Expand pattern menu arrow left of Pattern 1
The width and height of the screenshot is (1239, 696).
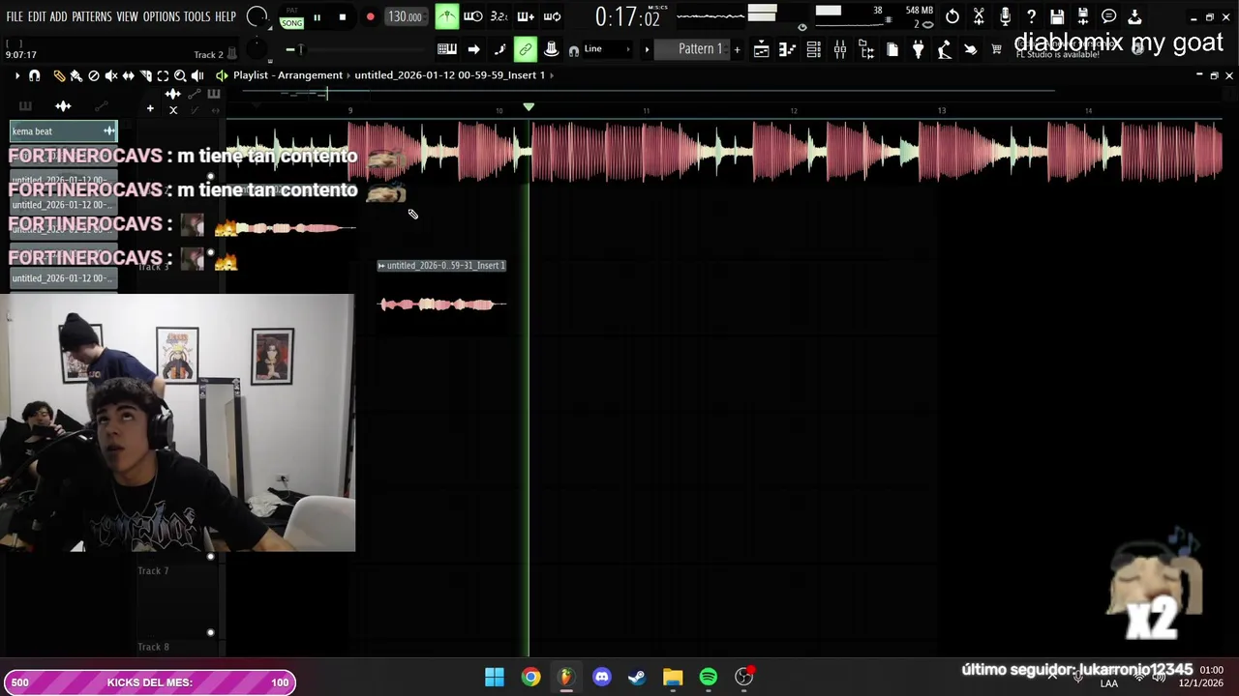click(x=647, y=49)
